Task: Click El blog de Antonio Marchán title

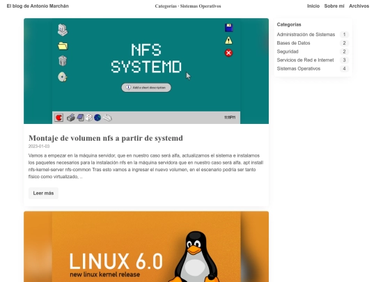Action: tap(38, 6)
